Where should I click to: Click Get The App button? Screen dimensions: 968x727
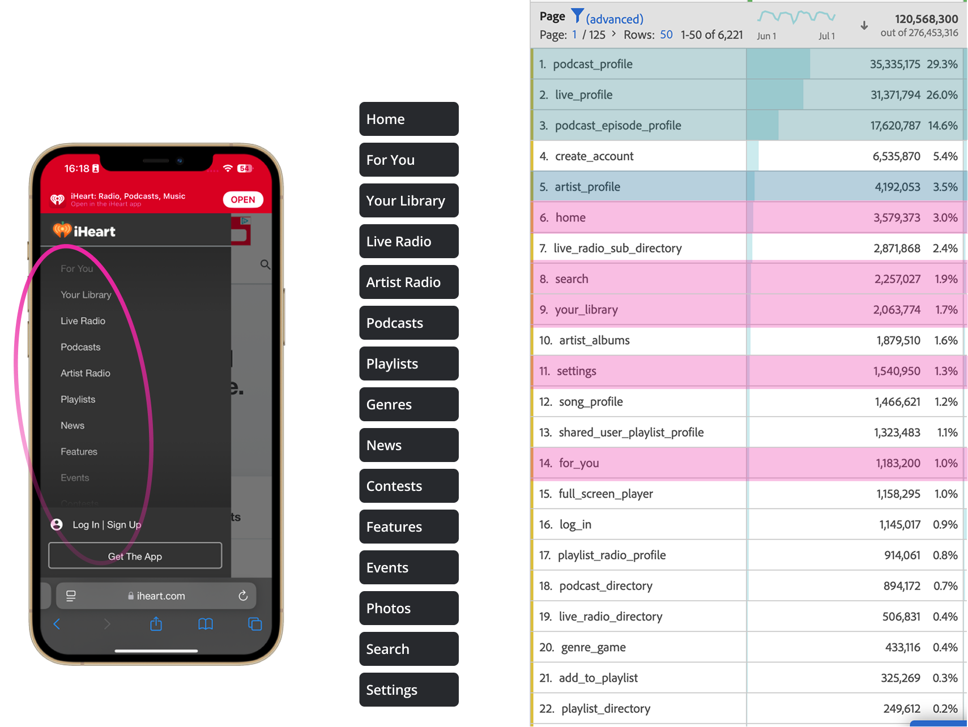(x=135, y=556)
